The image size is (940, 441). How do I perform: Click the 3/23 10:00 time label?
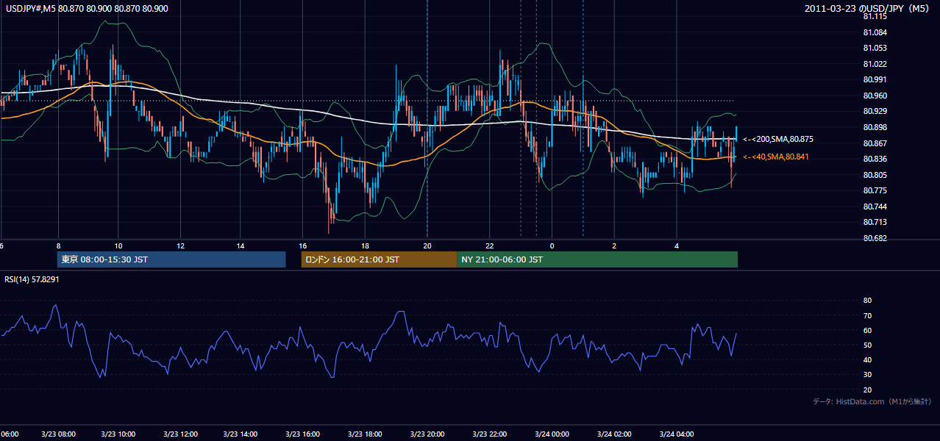(118, 434)
